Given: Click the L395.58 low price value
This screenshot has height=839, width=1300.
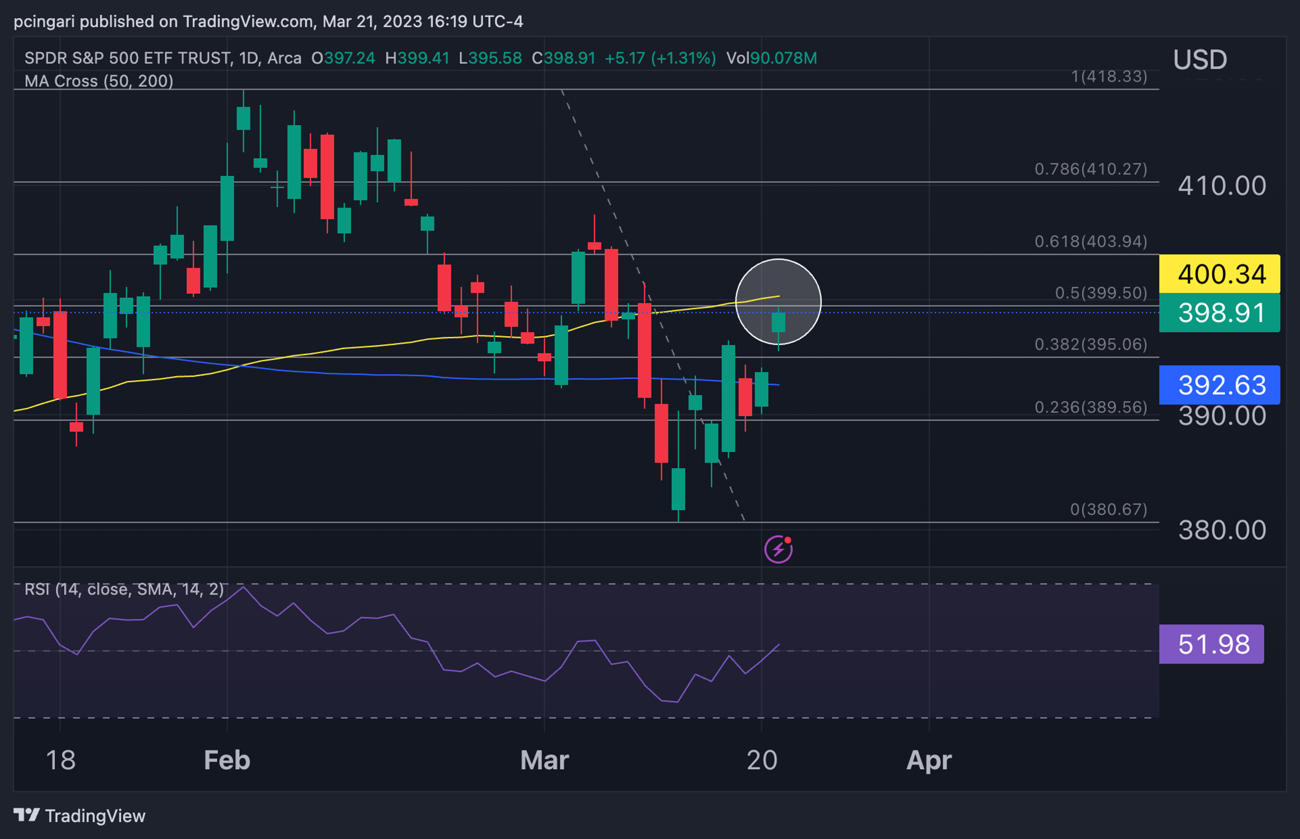Looking at the screenshot, I should click(490, 58).
